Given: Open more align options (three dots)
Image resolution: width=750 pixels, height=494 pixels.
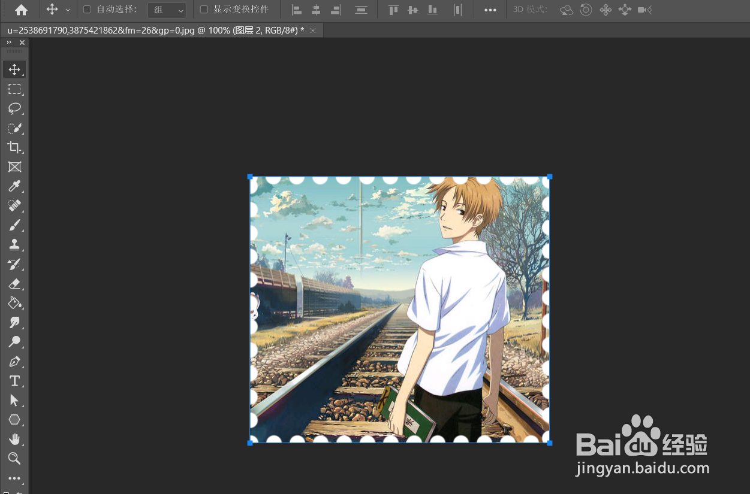Looking at the screenshot, I should coord(490,10).
